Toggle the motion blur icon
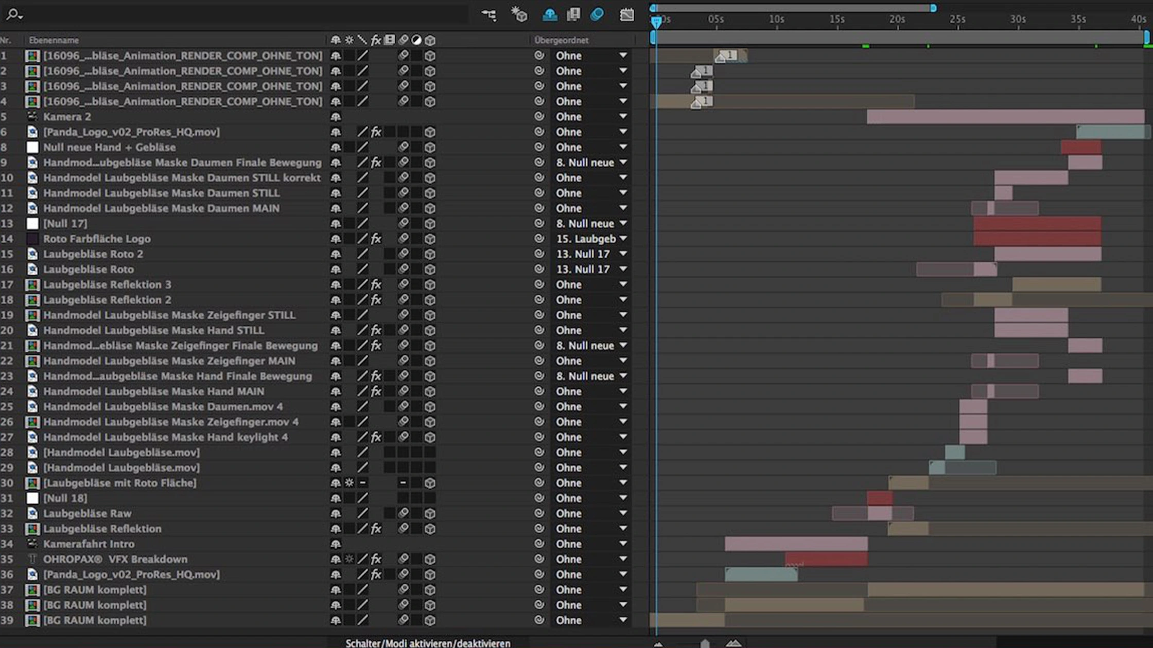This screenshot has height=648, width=1153. (x=597, y=14)
